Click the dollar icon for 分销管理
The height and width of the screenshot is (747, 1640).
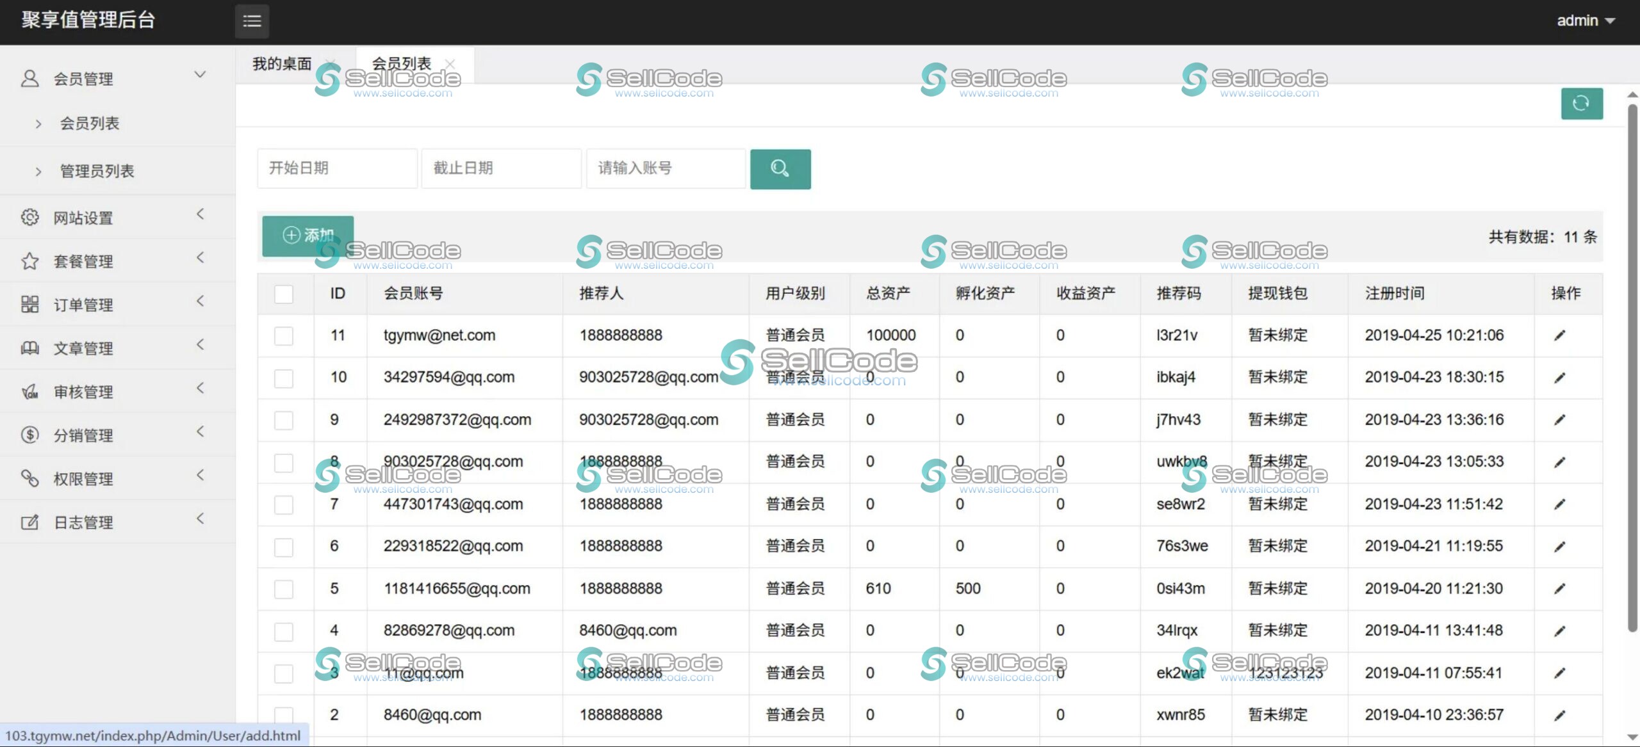(x=29, y=435)
